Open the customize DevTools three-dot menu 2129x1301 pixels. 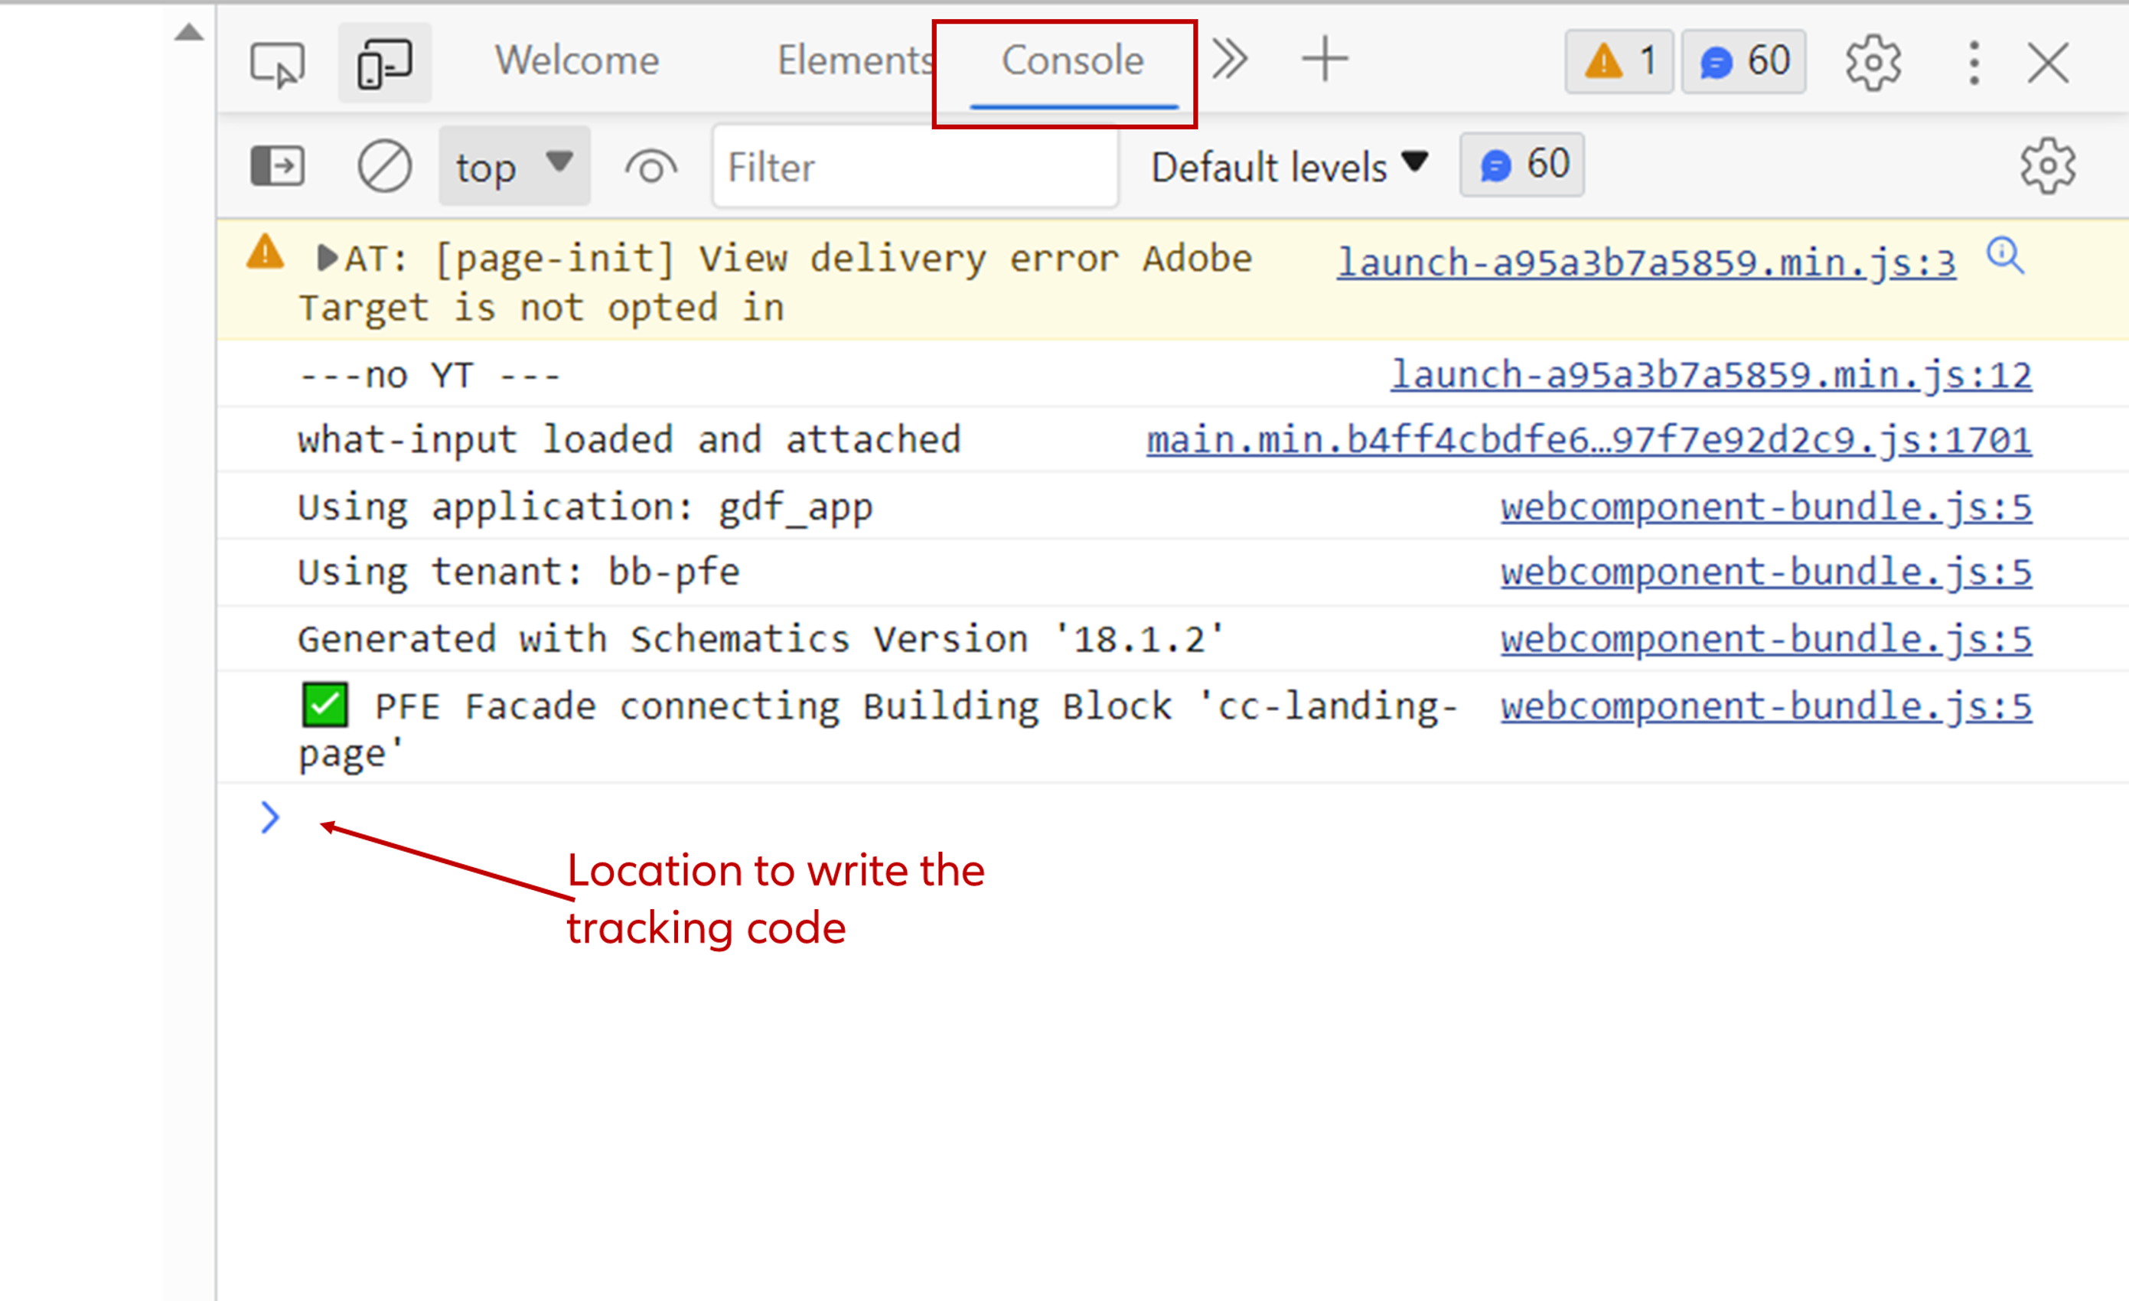click(x=1974, y=62)
